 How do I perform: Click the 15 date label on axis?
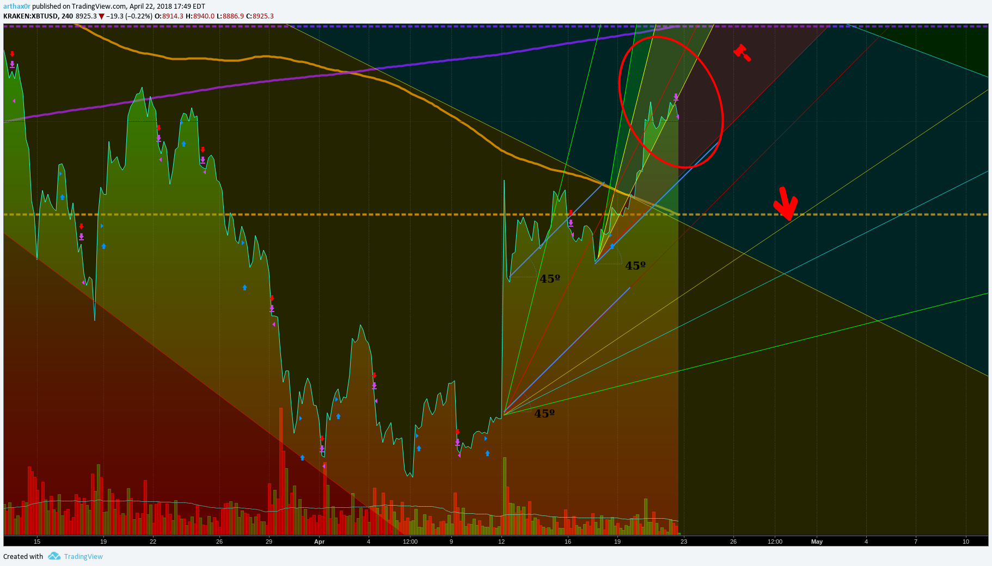37,542
